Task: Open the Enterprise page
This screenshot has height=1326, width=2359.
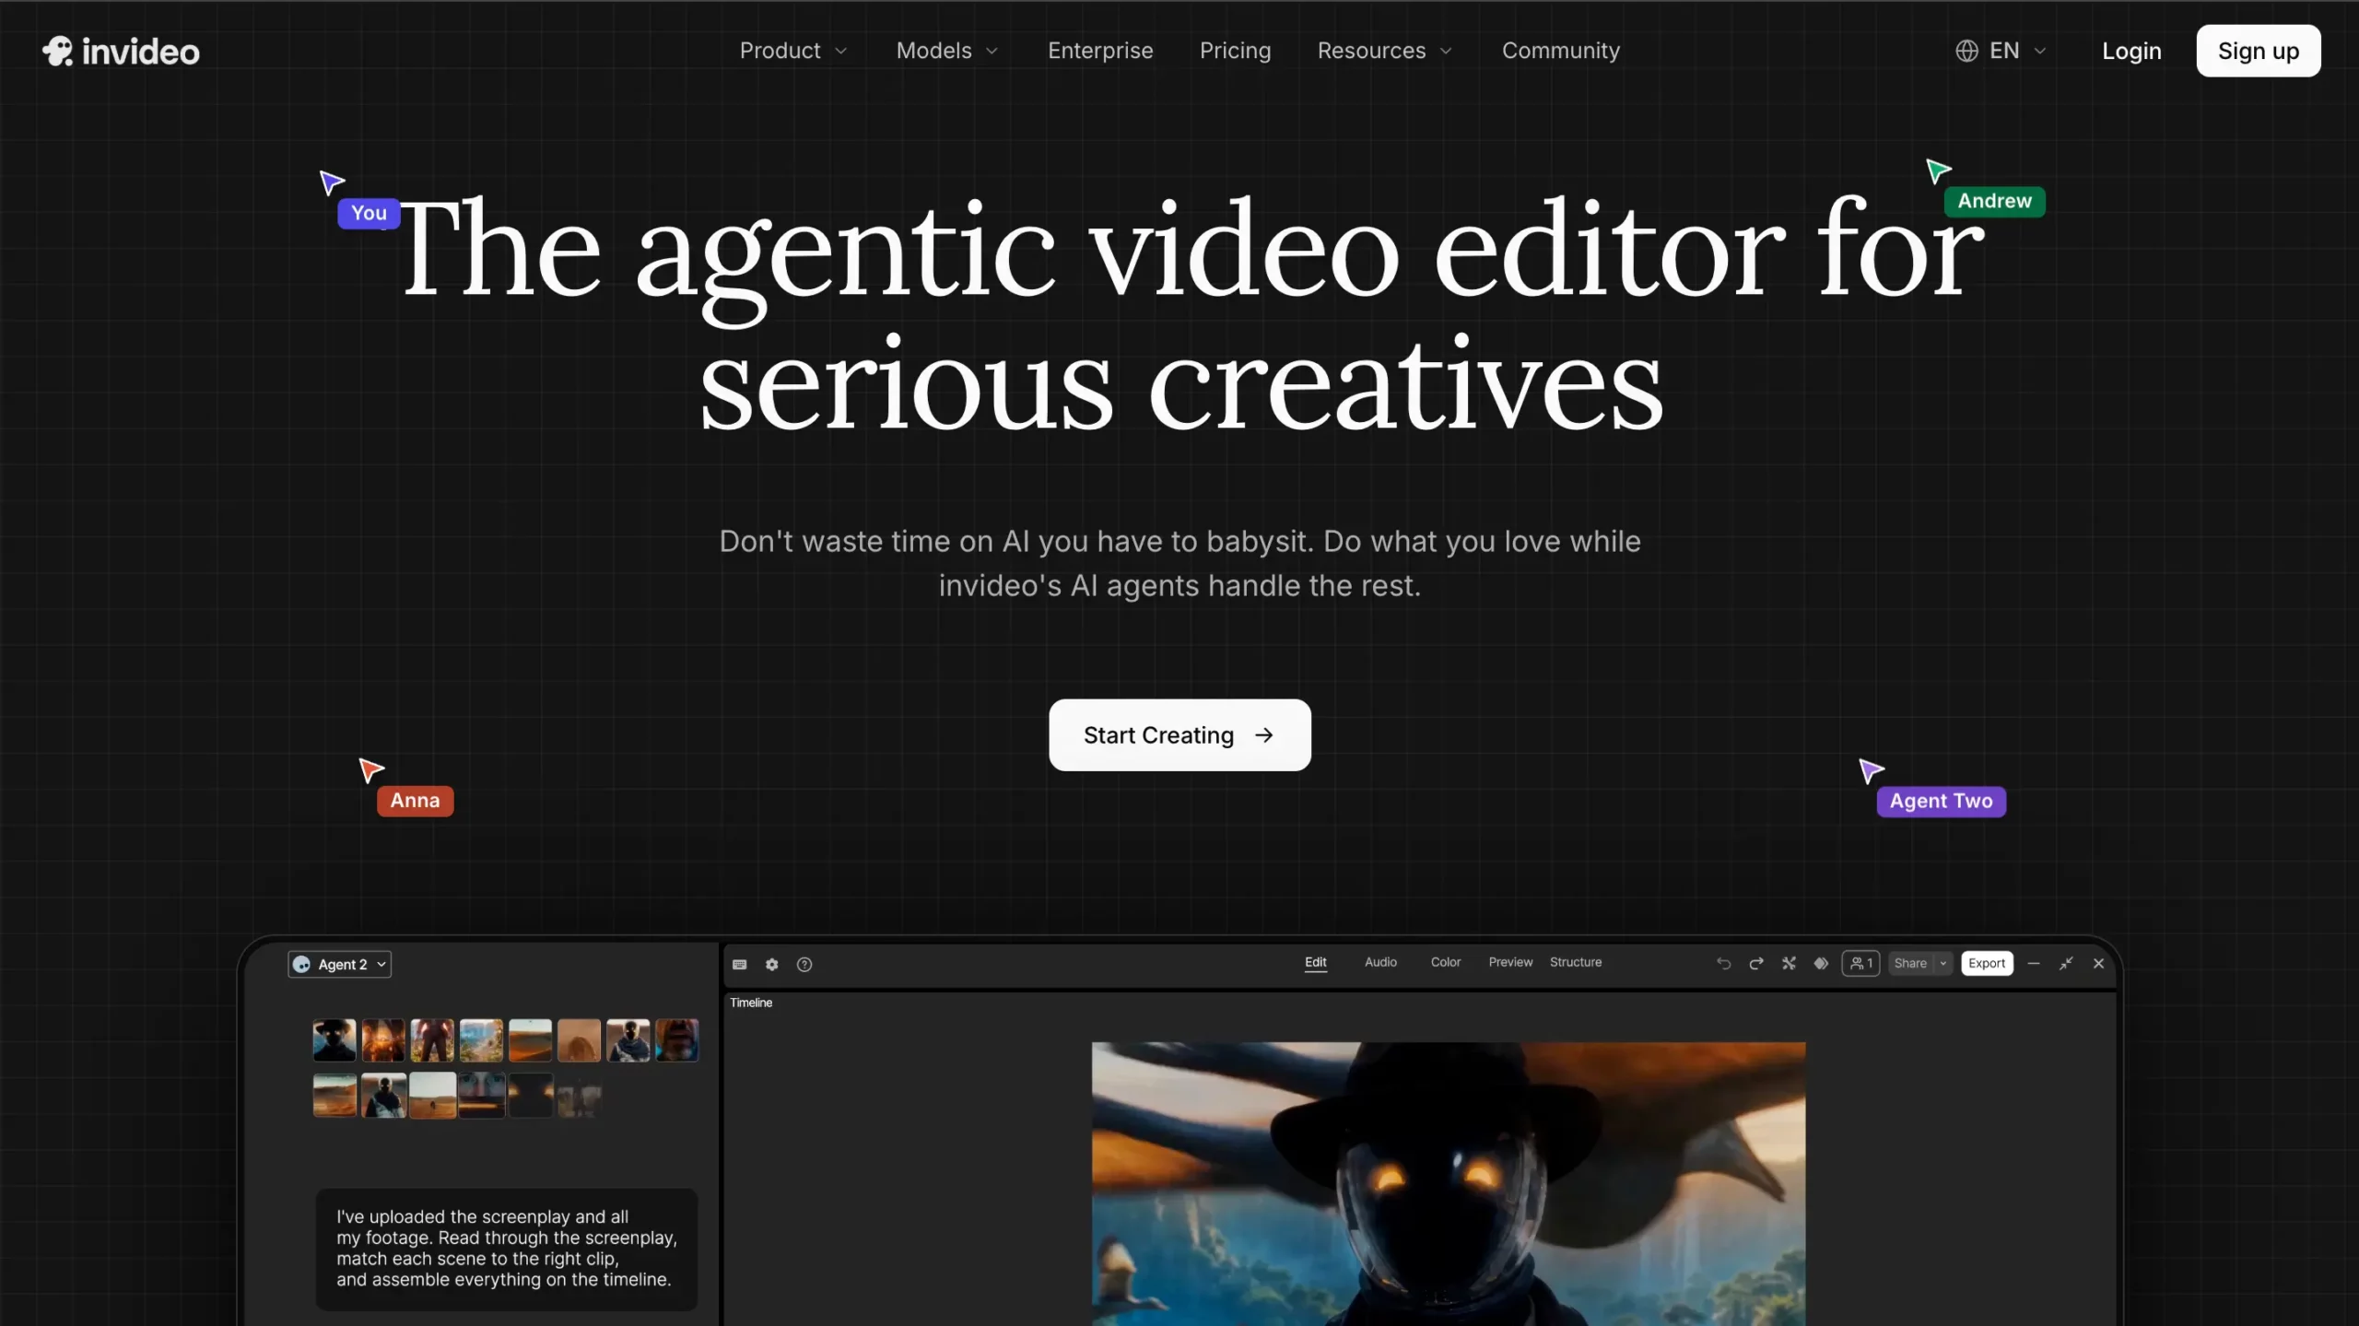Action: 1100,51
